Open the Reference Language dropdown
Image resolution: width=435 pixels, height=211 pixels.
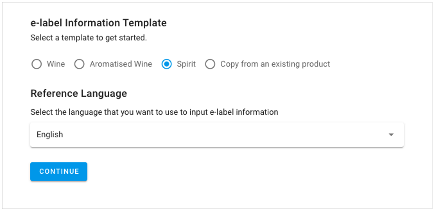coord(217,135)
